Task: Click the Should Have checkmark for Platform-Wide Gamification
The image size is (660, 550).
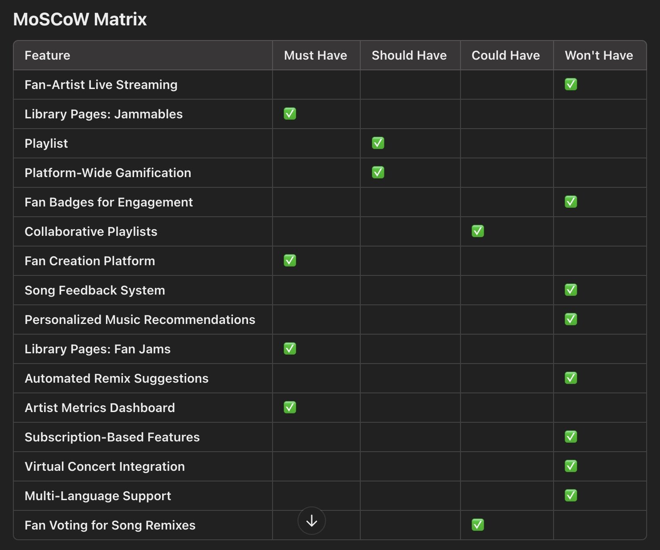Action: (x=378, y=172)
